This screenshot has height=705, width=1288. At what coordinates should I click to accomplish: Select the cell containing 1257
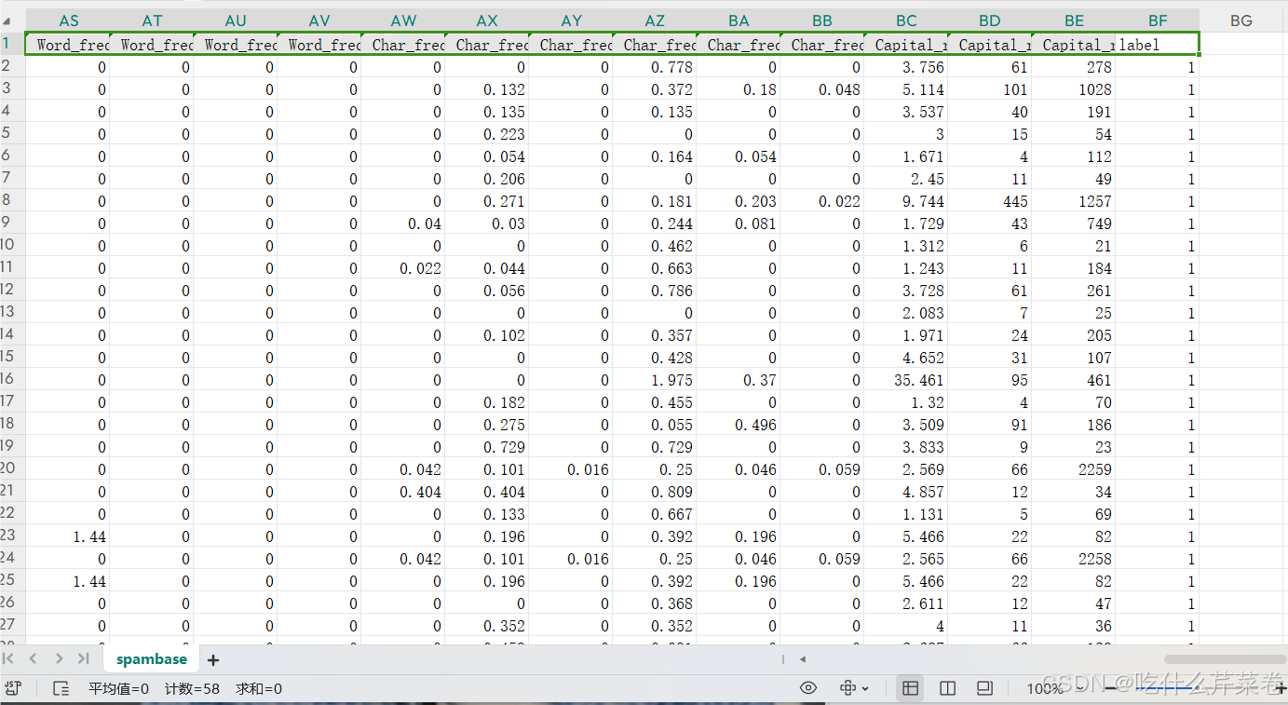click(x=1074, y=201)
